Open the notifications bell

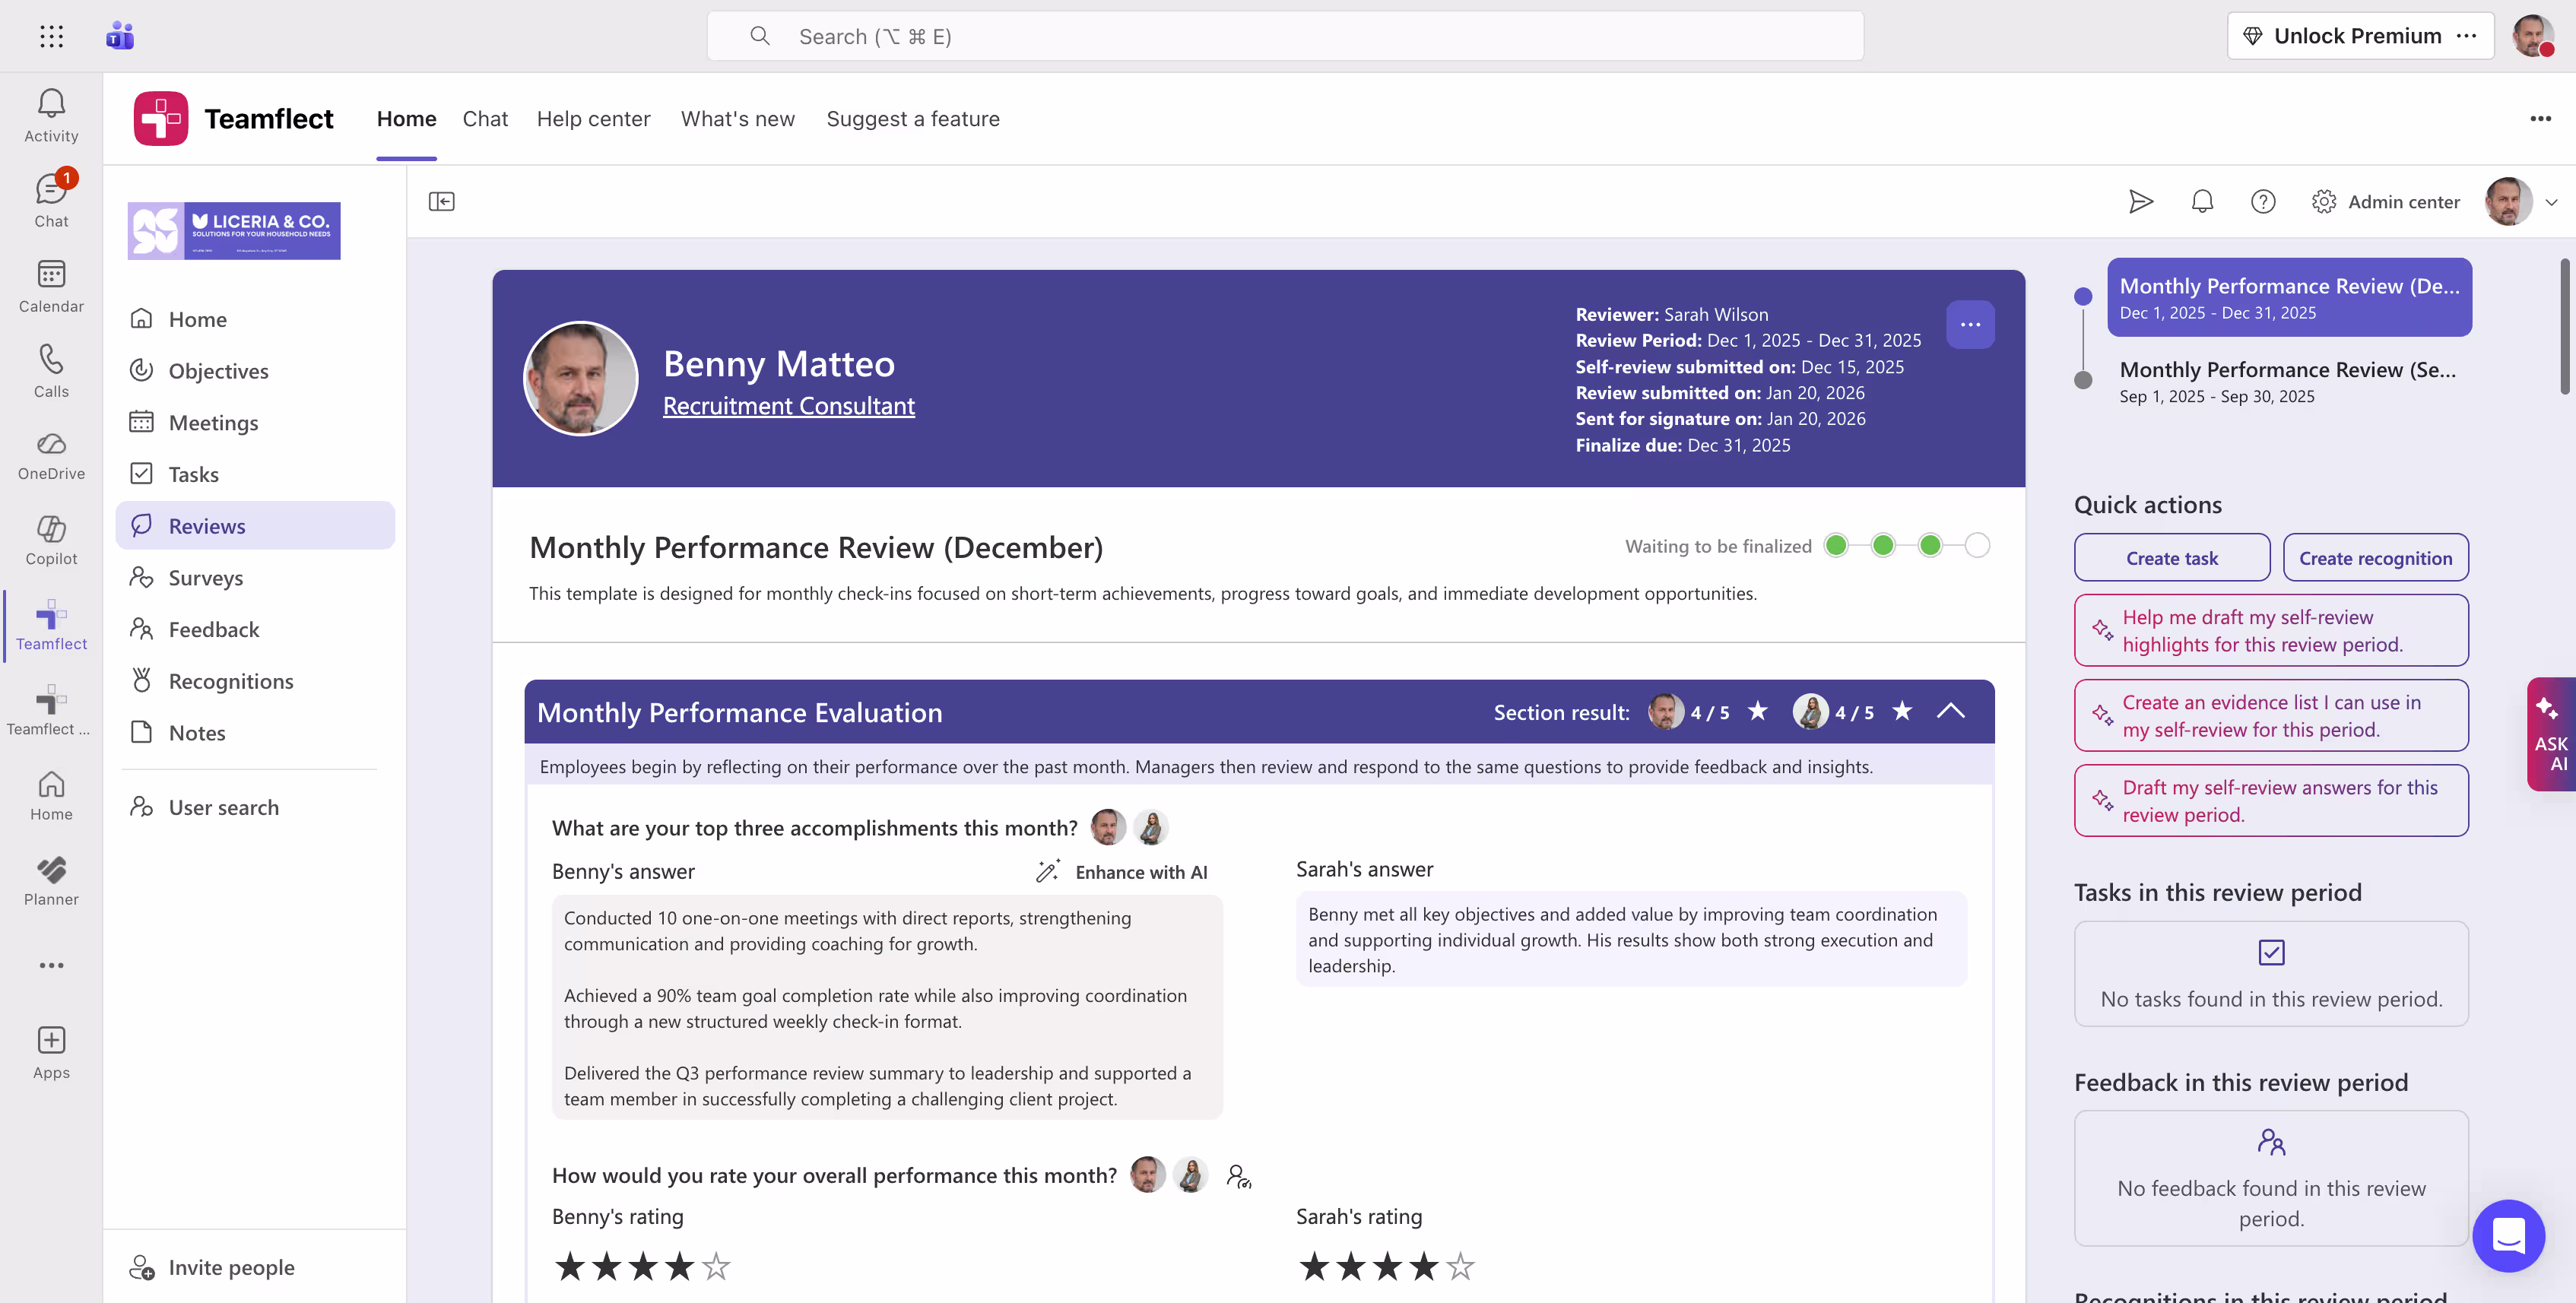pyautogui.click(x=2202, y=201)
